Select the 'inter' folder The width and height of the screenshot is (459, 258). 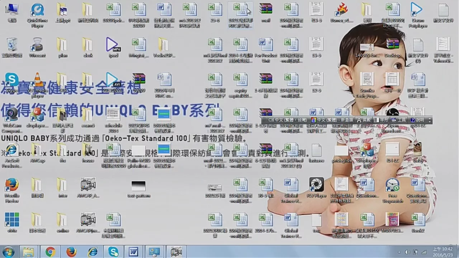63,187
